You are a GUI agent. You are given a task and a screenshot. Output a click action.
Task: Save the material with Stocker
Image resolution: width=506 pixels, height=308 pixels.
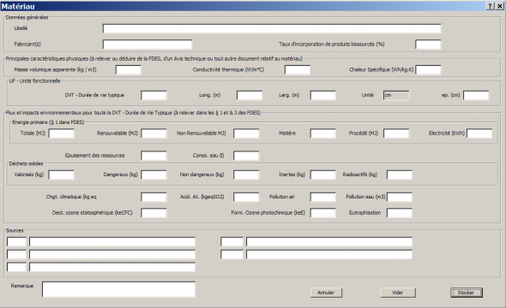pyautogui.click(x=467, y=293)
